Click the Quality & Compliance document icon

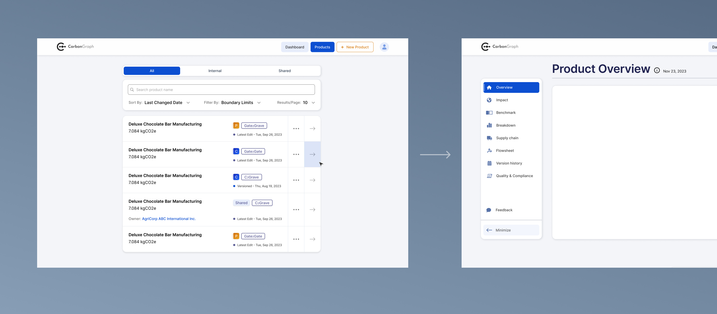tap(489, 176)
